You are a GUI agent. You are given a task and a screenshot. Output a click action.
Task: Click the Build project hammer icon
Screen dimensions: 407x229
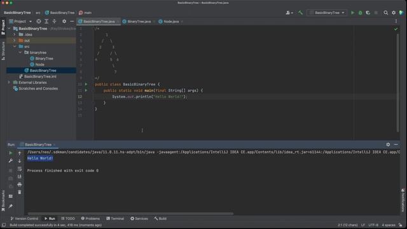[x=300, y=13]
